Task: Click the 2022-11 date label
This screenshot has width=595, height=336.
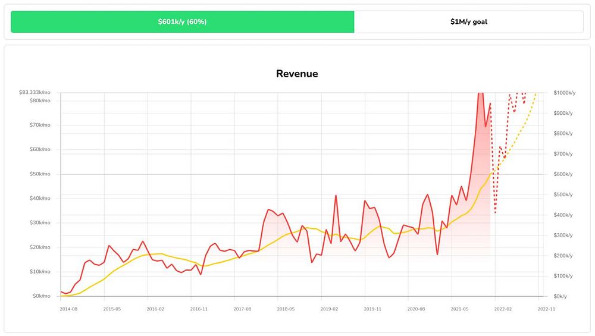Action: [x=546, y=309]
